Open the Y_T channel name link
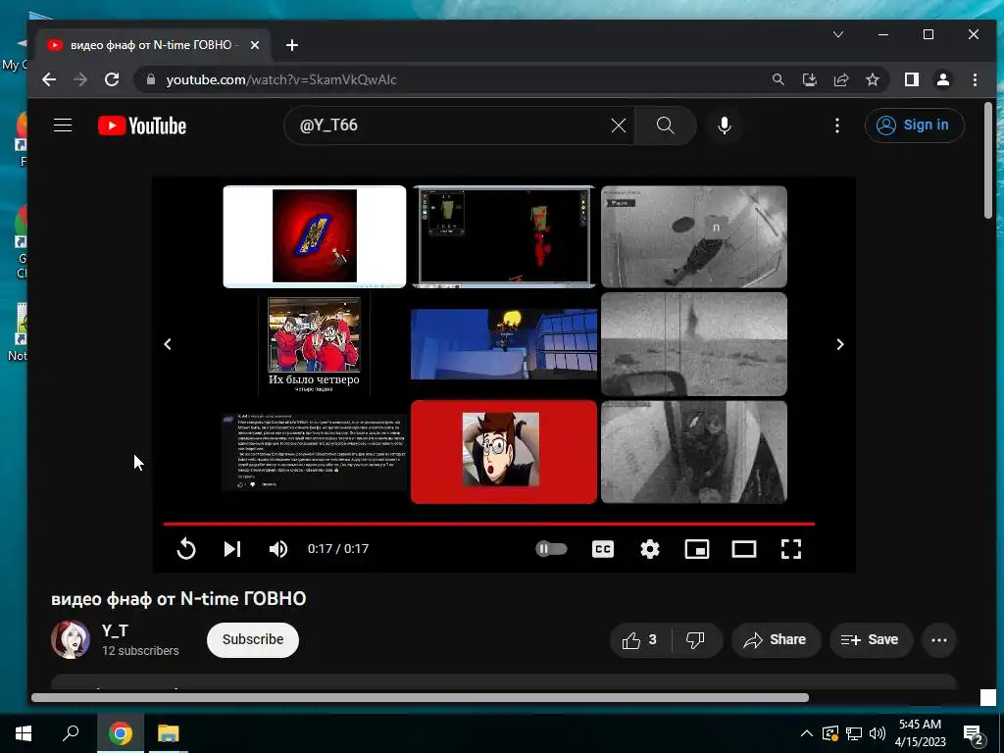The height and width of the screenshot is (753, 1004). point(116,630)
